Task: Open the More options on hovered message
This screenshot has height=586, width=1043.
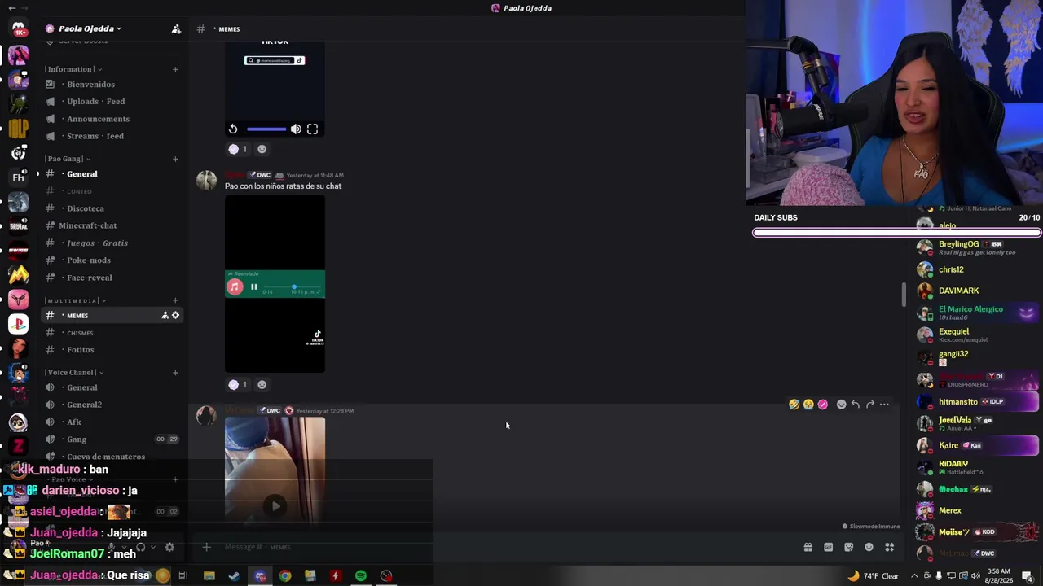Action: (x=884, y=404)
